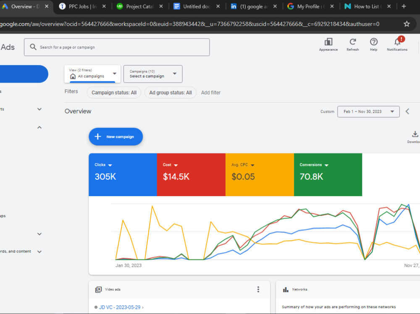The image size is (420, 314).
Task: Collapse the open sidebar section chevron
Action: pos(39,127)
